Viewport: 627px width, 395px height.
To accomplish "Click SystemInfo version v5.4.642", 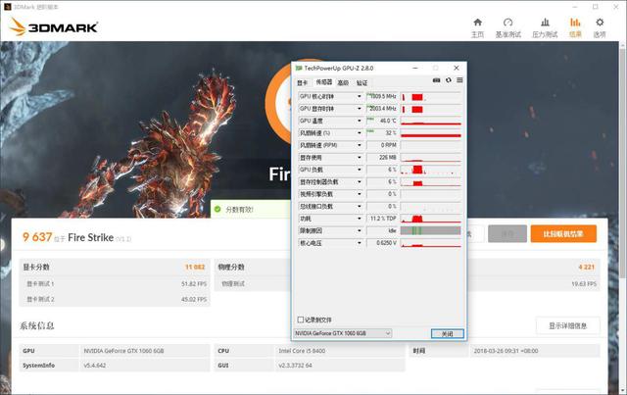I will pos(95,366).
